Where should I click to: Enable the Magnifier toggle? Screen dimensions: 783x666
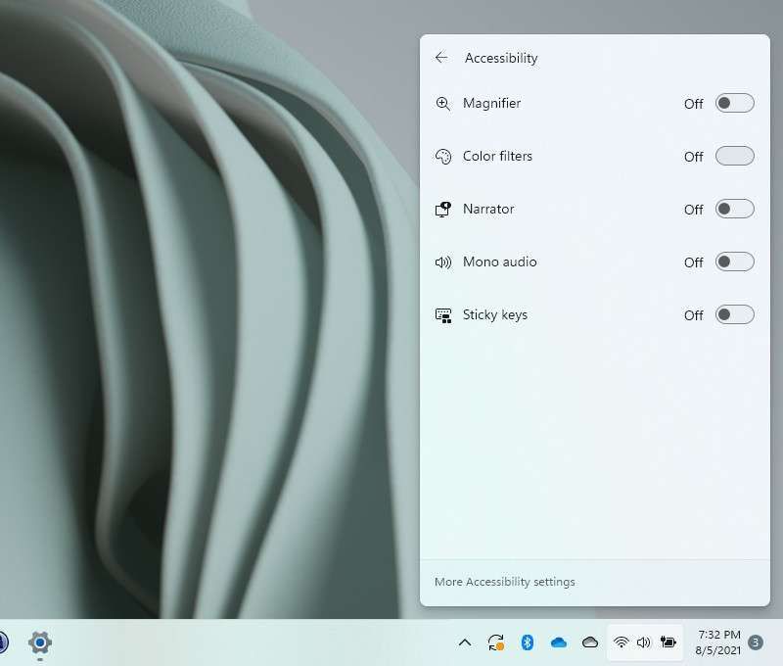click(733, 103)
